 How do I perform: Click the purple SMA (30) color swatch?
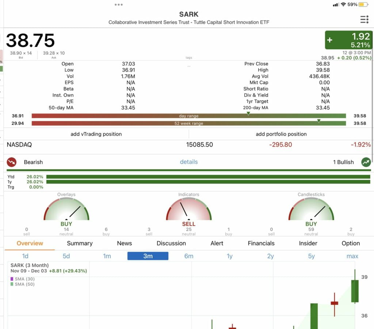point(12,279)
